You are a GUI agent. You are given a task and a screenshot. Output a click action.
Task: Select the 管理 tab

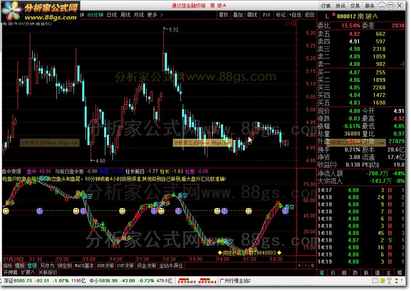(x=32, y=266)
